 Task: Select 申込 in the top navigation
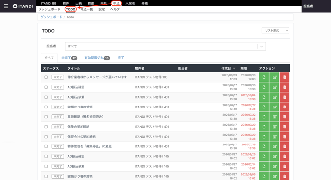coord(116,3)
